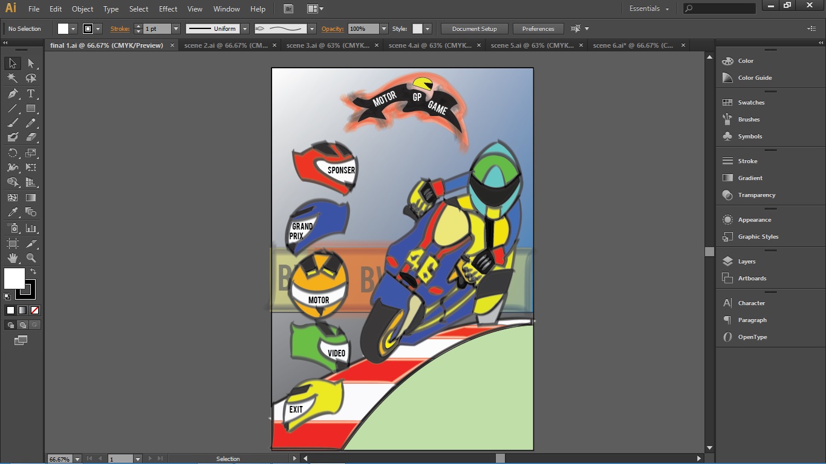Screen dimensions: 826x464
Task: Open the Effect menu
Action: [168, 9]
